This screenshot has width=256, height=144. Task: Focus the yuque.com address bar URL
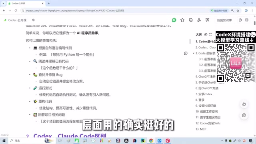point(75,10)
